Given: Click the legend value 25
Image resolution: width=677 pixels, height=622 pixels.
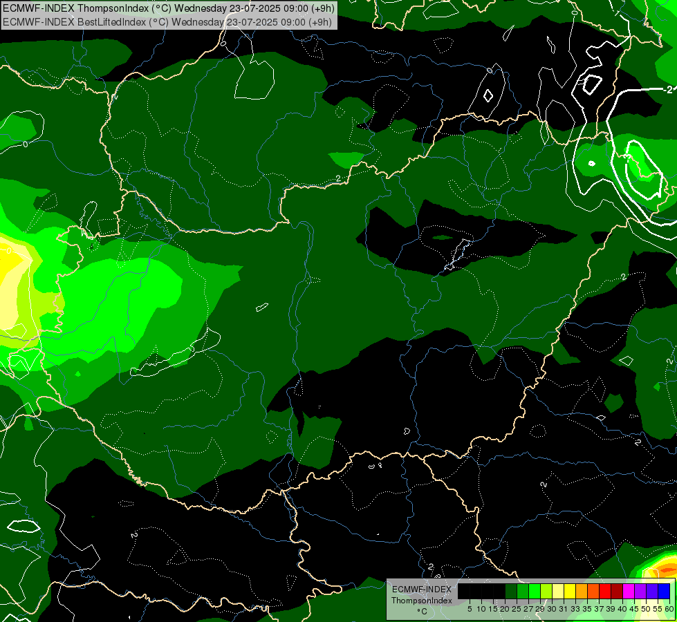Looking at the screenshot, I should (517, 609).
